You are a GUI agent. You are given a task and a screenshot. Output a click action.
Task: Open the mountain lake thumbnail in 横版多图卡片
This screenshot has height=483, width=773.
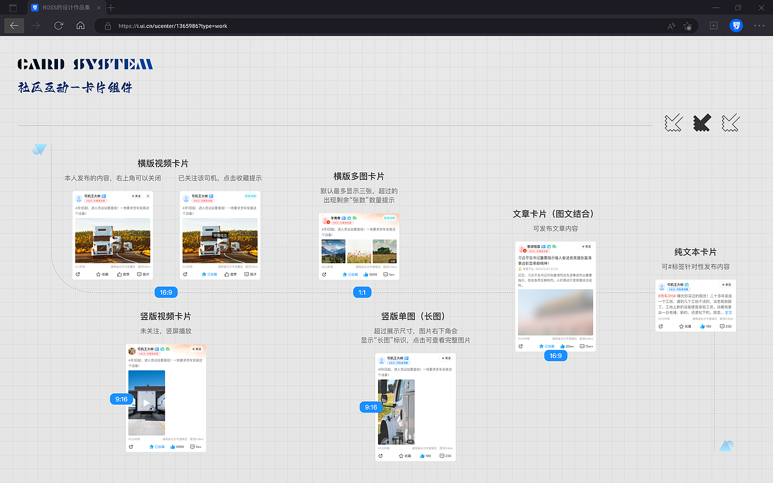333,251
